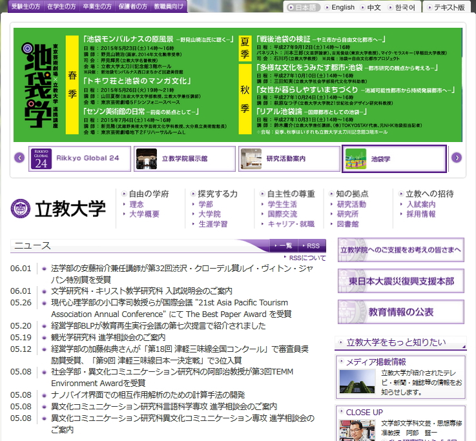Click the メディア掲載情報 building image
This screenshot has width=476, height=441.
point(357,382)
